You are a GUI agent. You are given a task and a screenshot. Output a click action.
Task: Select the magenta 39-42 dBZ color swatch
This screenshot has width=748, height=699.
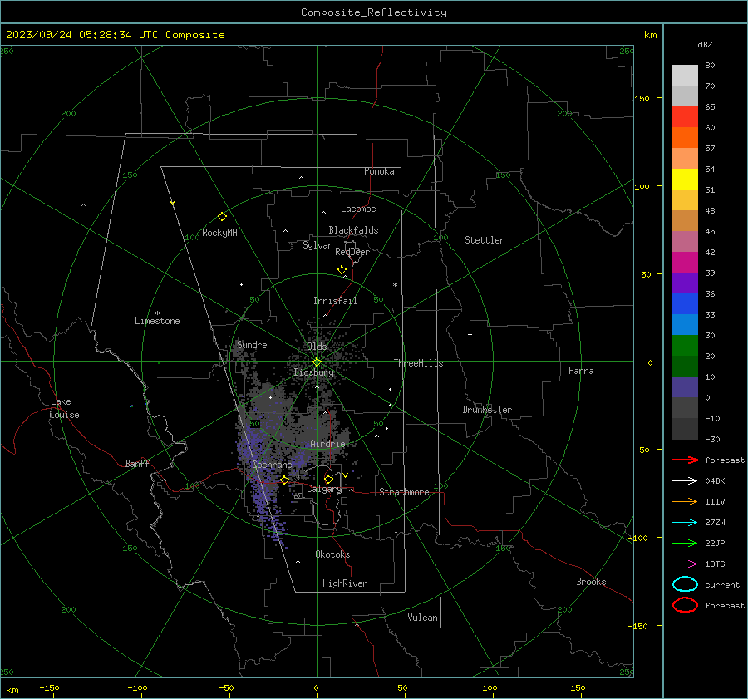(x=685, y=262)
